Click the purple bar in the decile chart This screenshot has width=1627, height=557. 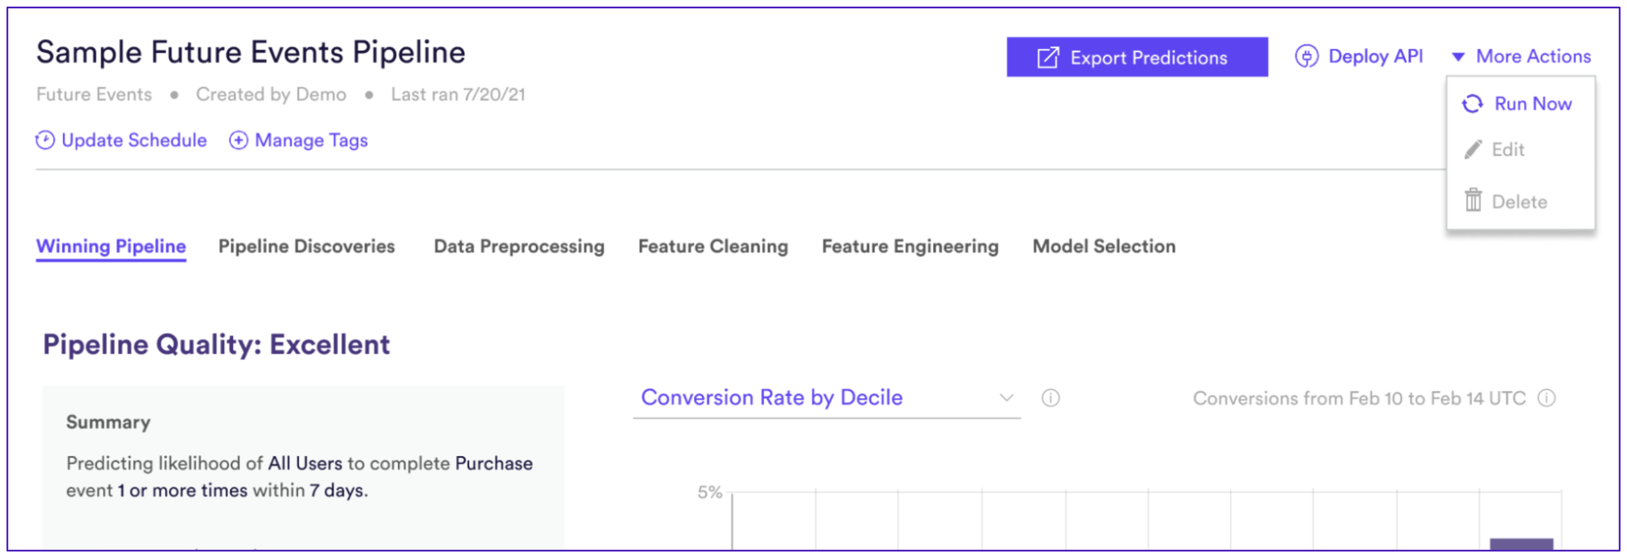(1521, 544)
